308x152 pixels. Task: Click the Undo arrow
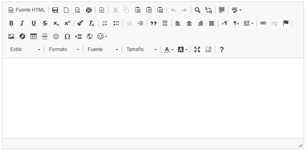point(173,10)
